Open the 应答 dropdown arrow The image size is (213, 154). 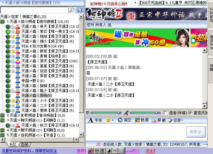[x=182, y=120]
